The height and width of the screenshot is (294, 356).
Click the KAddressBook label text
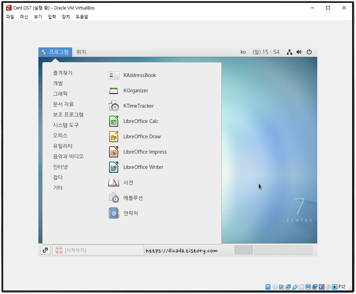pos(139,75)
